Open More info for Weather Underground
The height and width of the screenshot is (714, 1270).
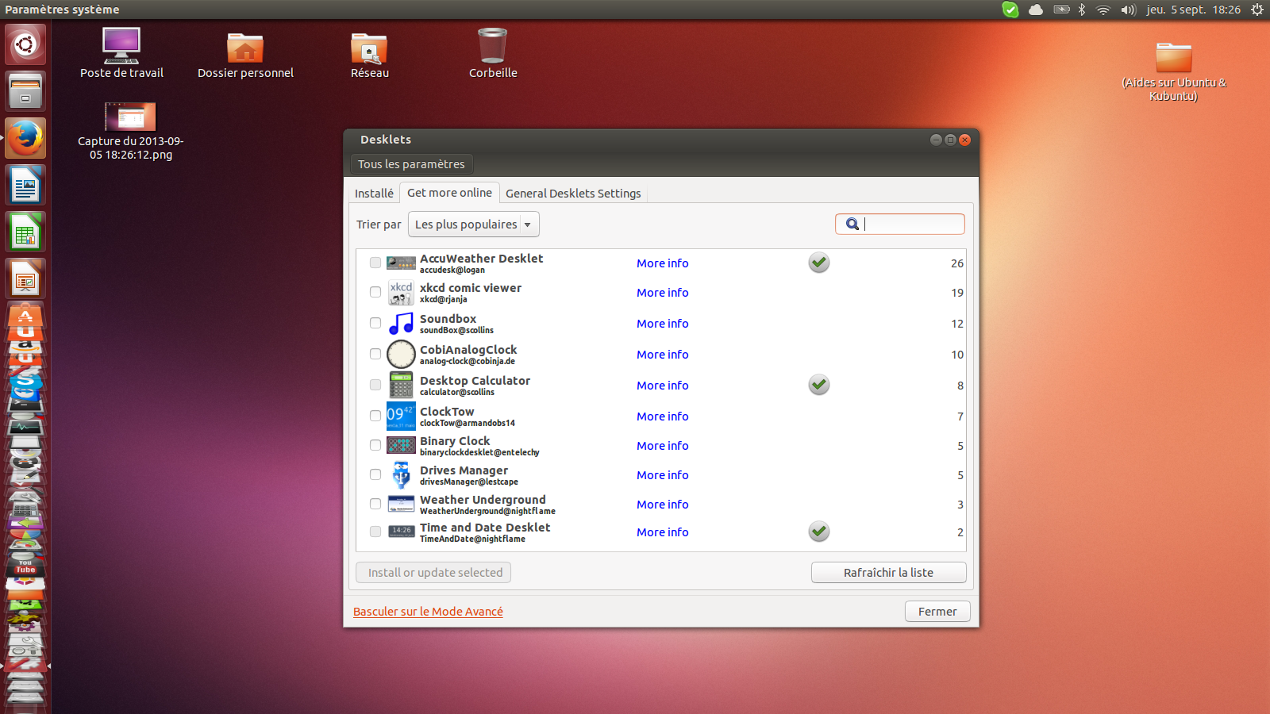[x=662, y=505]
